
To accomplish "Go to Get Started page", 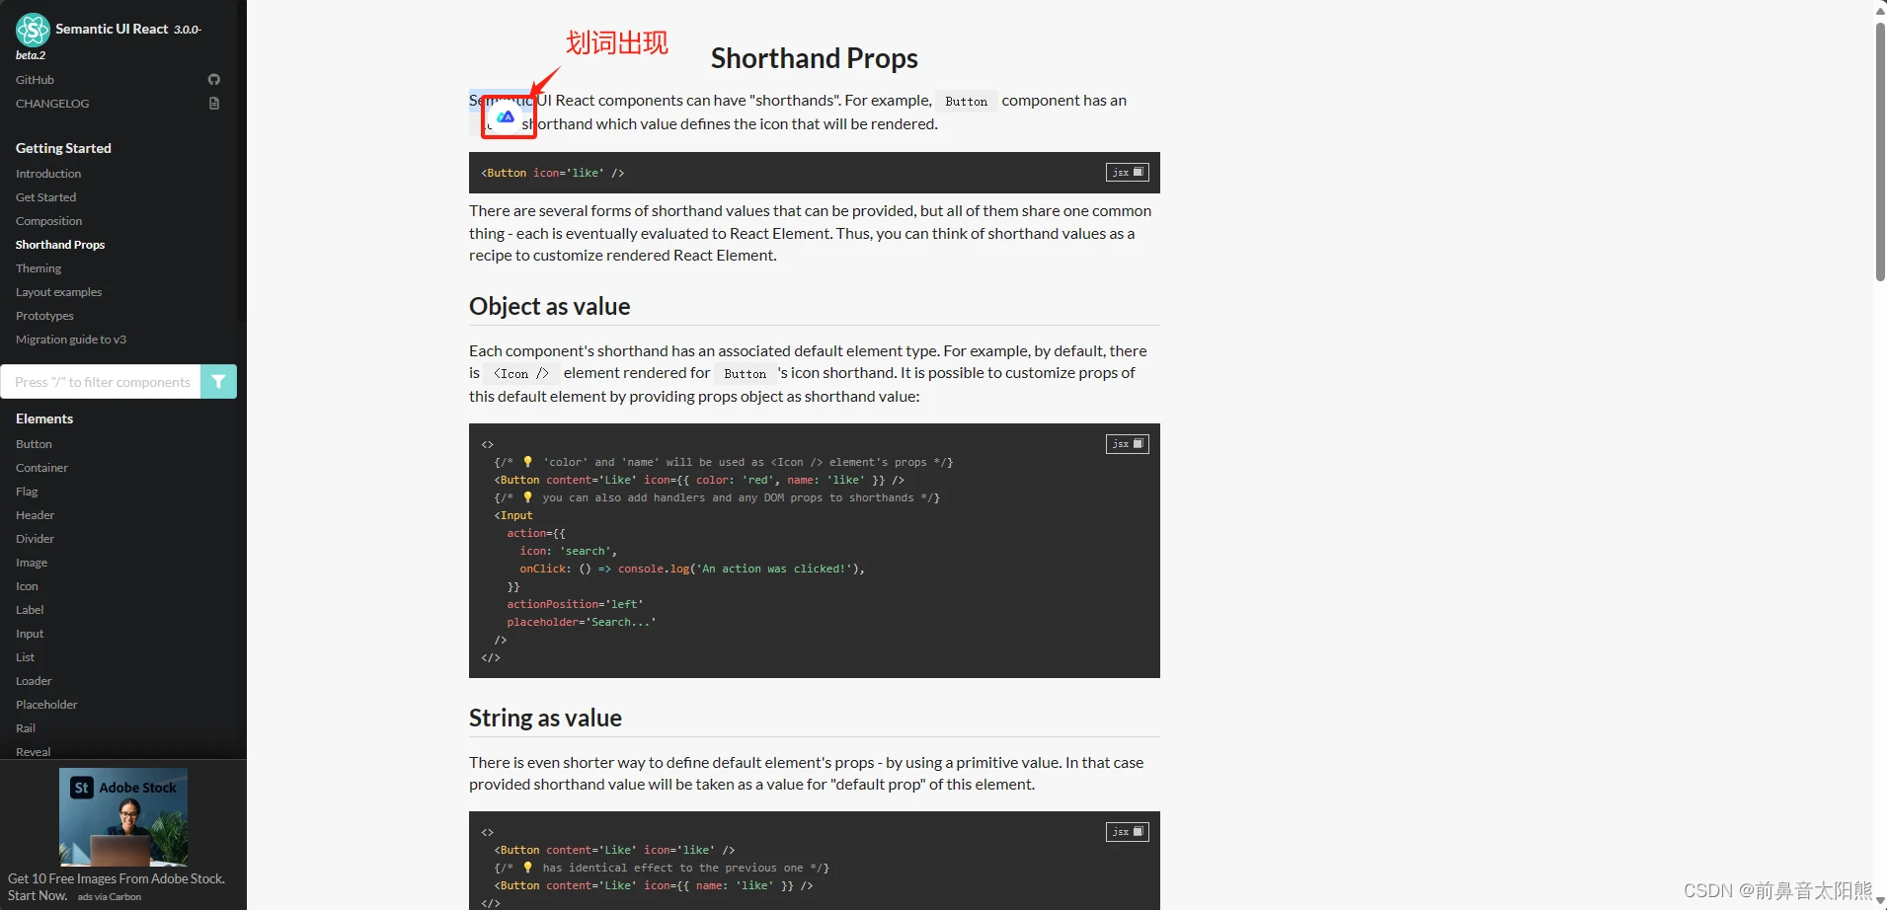I will [45, 197].
